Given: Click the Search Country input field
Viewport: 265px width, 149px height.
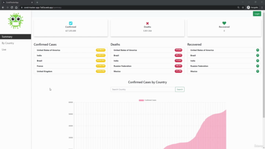Looking at the screenshot, I should (x=143, y=89).
